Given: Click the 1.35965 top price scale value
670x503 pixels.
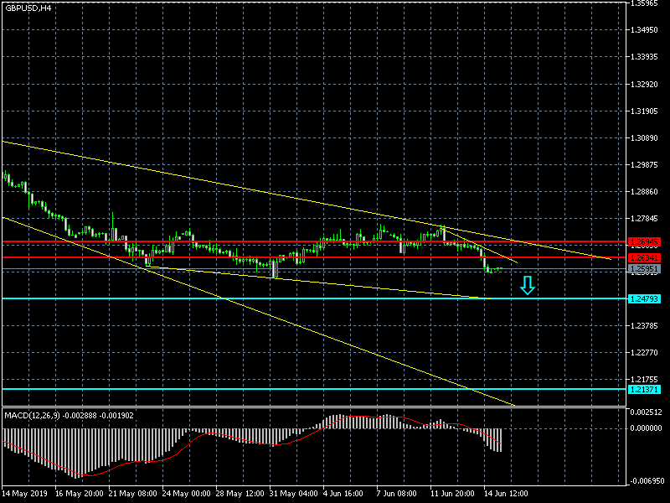Looking at the screenshot, I should click(647, 3).
